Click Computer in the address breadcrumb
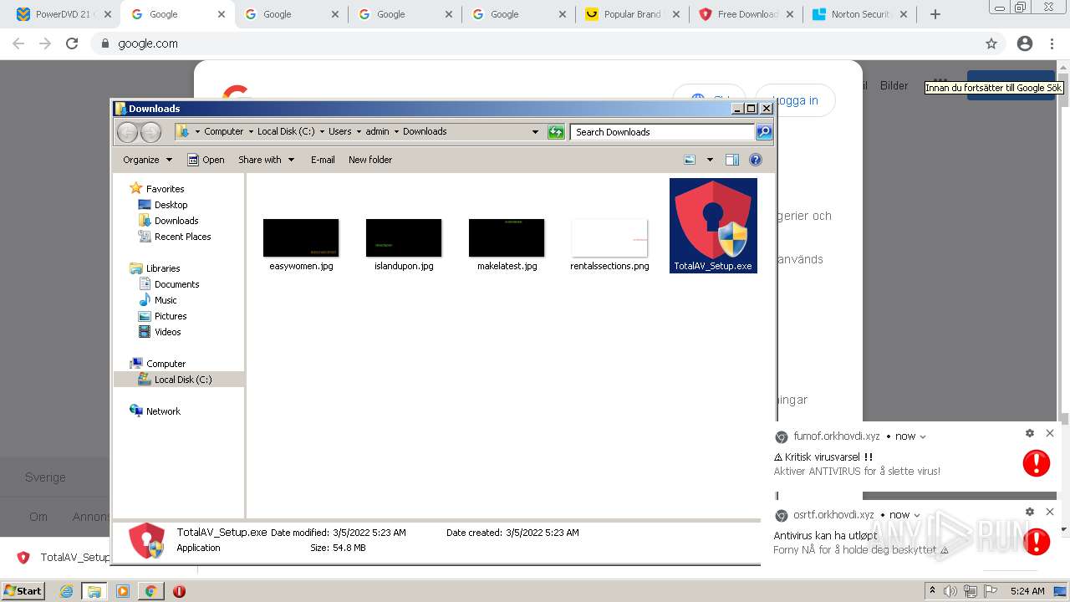 (x=223, y=131)
